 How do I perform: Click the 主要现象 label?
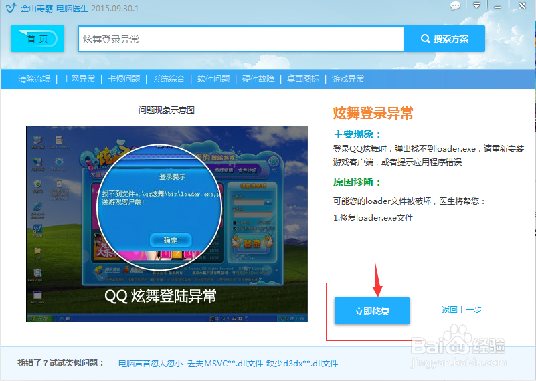357,134
